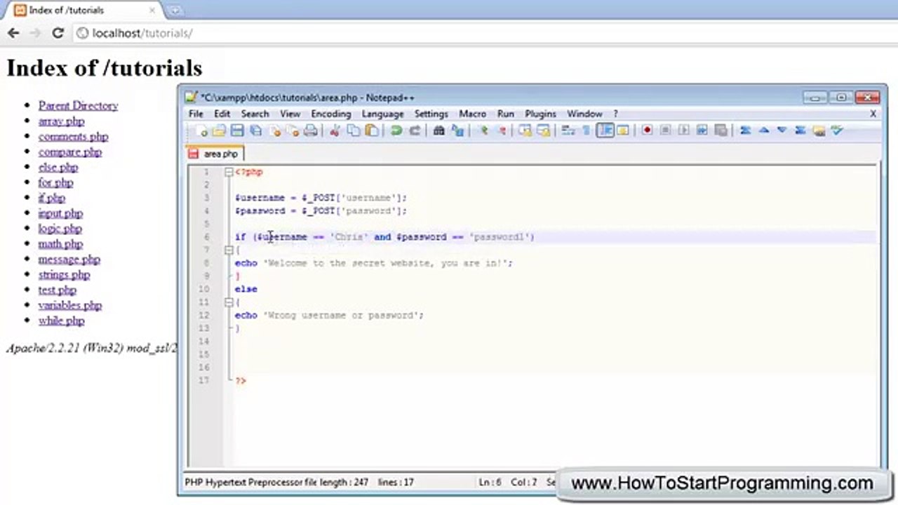Open the Settings menu

pos(431,114)
